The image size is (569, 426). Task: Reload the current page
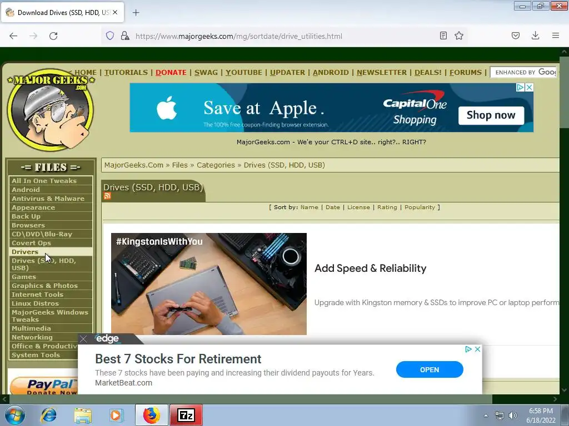click(53, 36)
